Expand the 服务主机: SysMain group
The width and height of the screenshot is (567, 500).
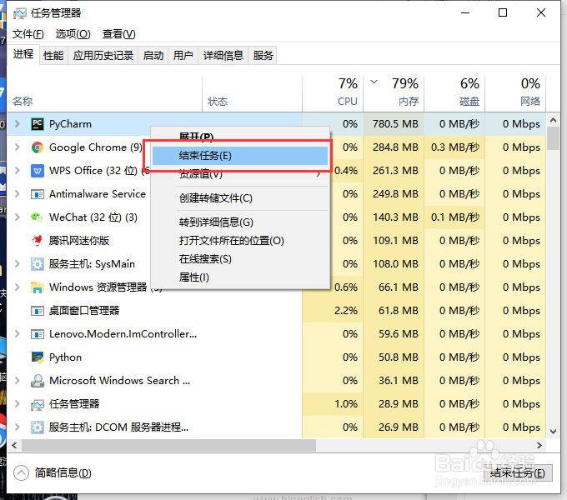pyautogui.click(x=17, y=264)
